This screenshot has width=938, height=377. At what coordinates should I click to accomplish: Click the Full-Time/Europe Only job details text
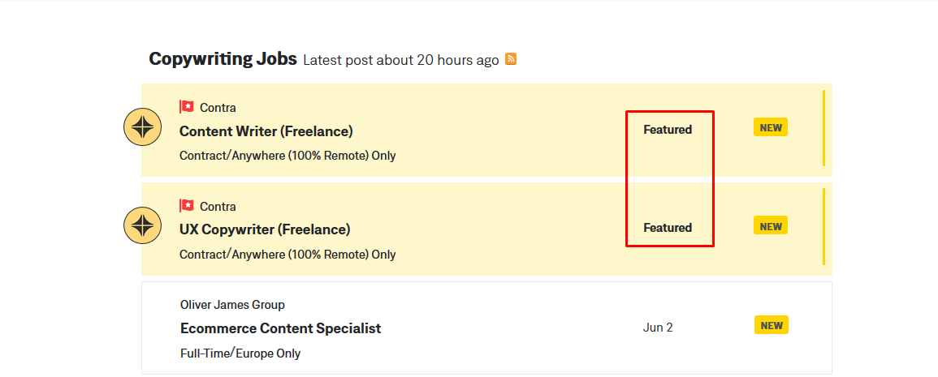pyautogui.click(x=240, y=353)
